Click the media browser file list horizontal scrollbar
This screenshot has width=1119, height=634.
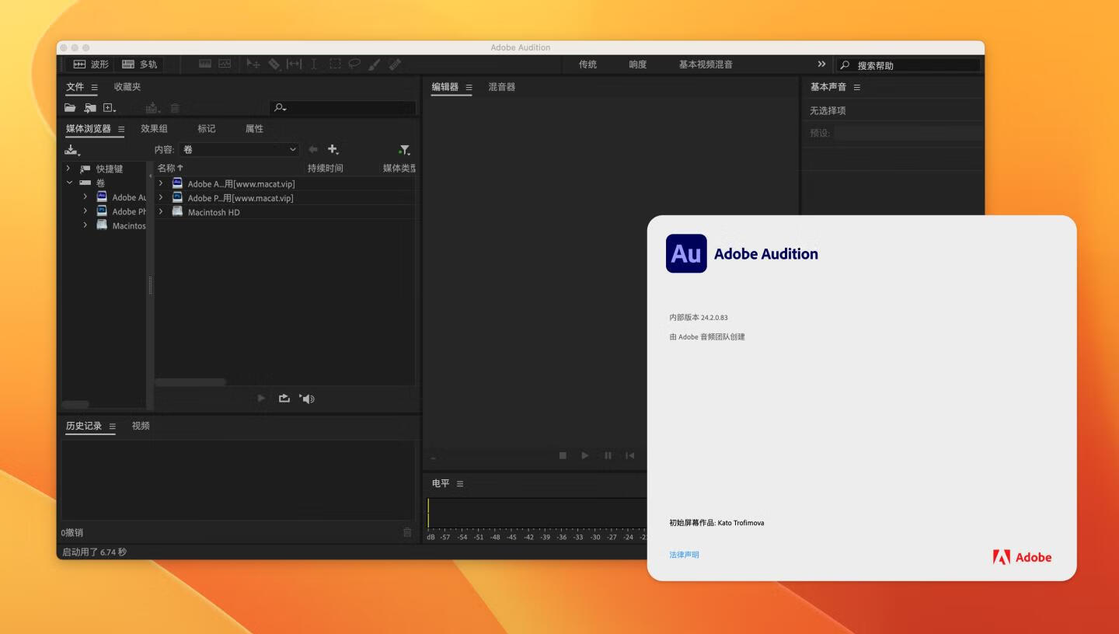click(190, 382)
